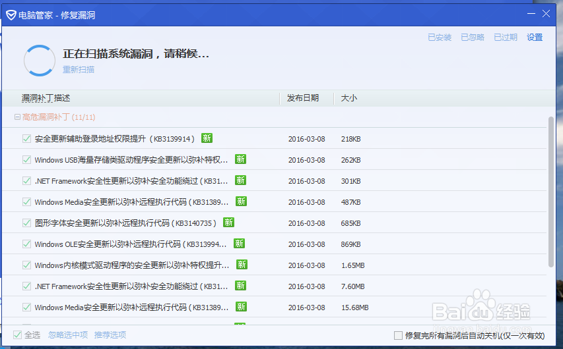Uncheck Windows内核模式驱动程序 patch checkbox
The image size is (563, 349).
point(26,265)
